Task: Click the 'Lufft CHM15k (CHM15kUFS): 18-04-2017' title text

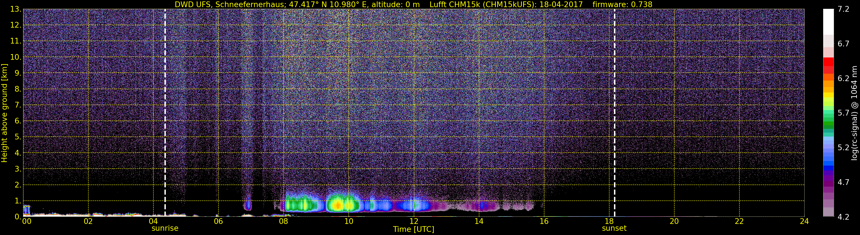Action: 506,4
